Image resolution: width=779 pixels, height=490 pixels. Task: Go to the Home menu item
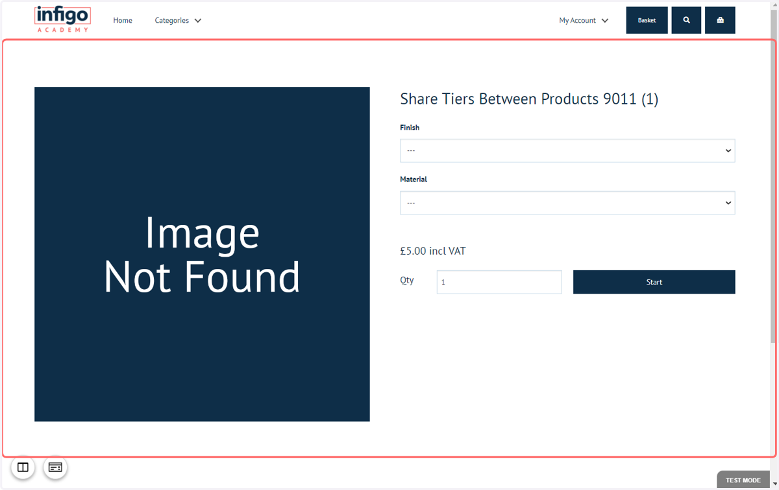(x=123, y=20)
